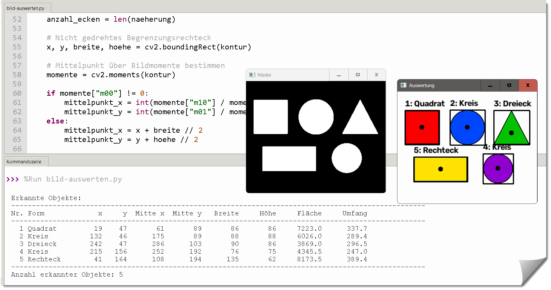Click the '1: Quadrat' label
The height and width of the screenshot is (290, 551).
(x=424, y=104)
